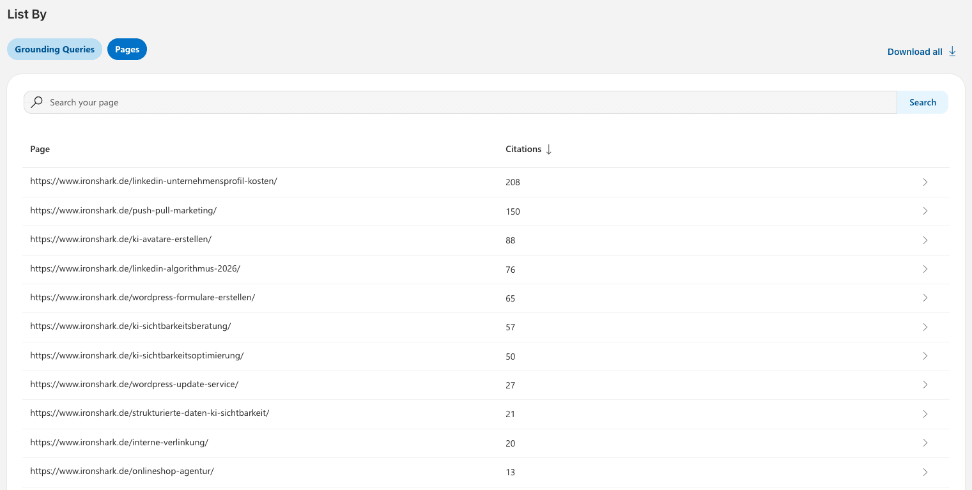Screen dimensions: 972x490
Task: Click the citation count 150
Action: tap(513, 211)
